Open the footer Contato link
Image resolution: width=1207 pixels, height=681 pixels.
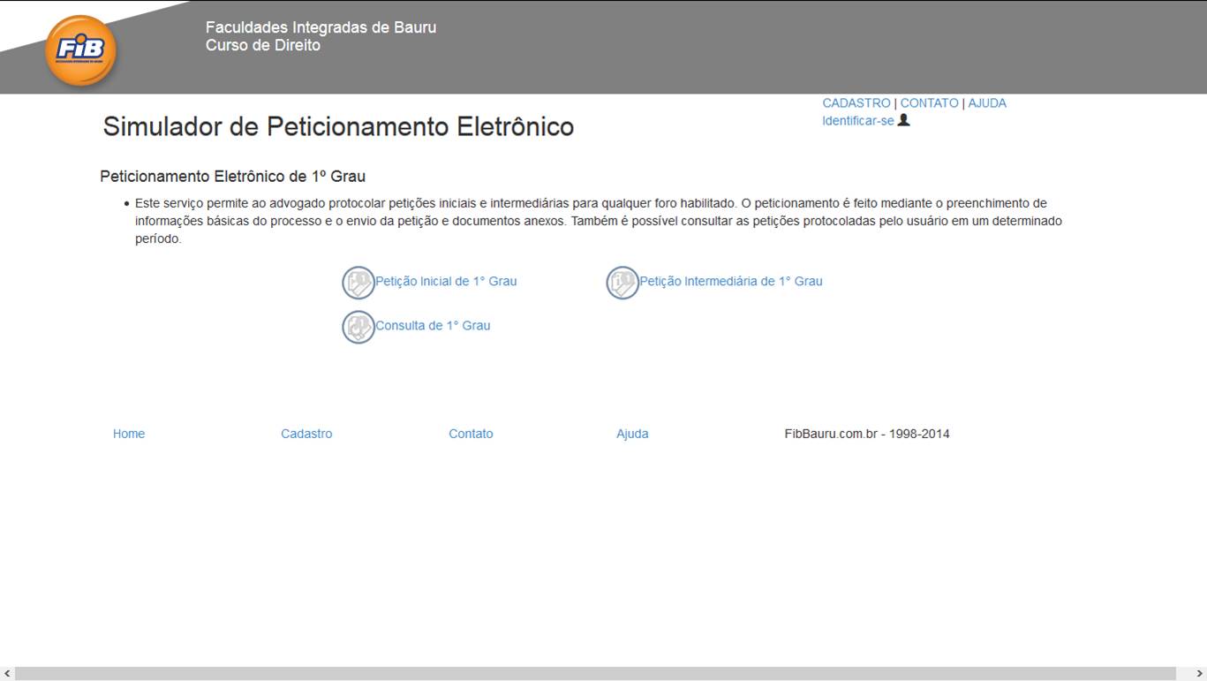471,434
